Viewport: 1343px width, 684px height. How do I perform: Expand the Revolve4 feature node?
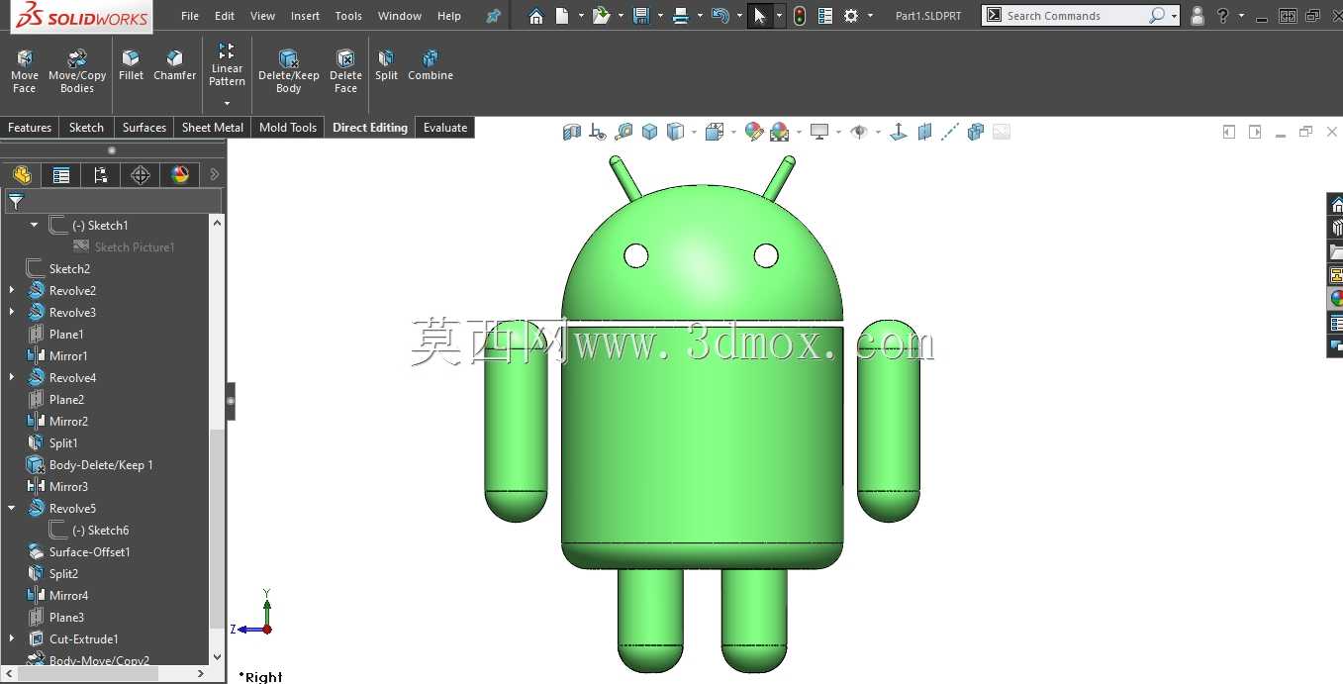(12, 377)
